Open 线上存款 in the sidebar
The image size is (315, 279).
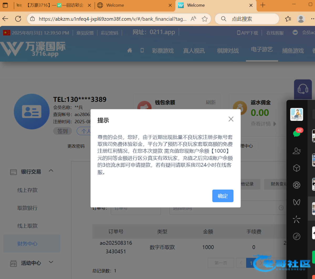click(x=28, y=190)
